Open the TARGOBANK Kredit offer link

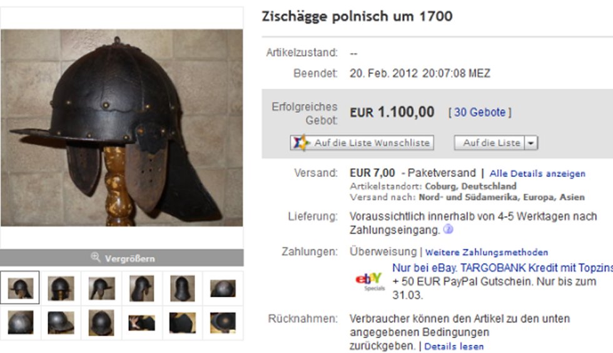[502, 268]
